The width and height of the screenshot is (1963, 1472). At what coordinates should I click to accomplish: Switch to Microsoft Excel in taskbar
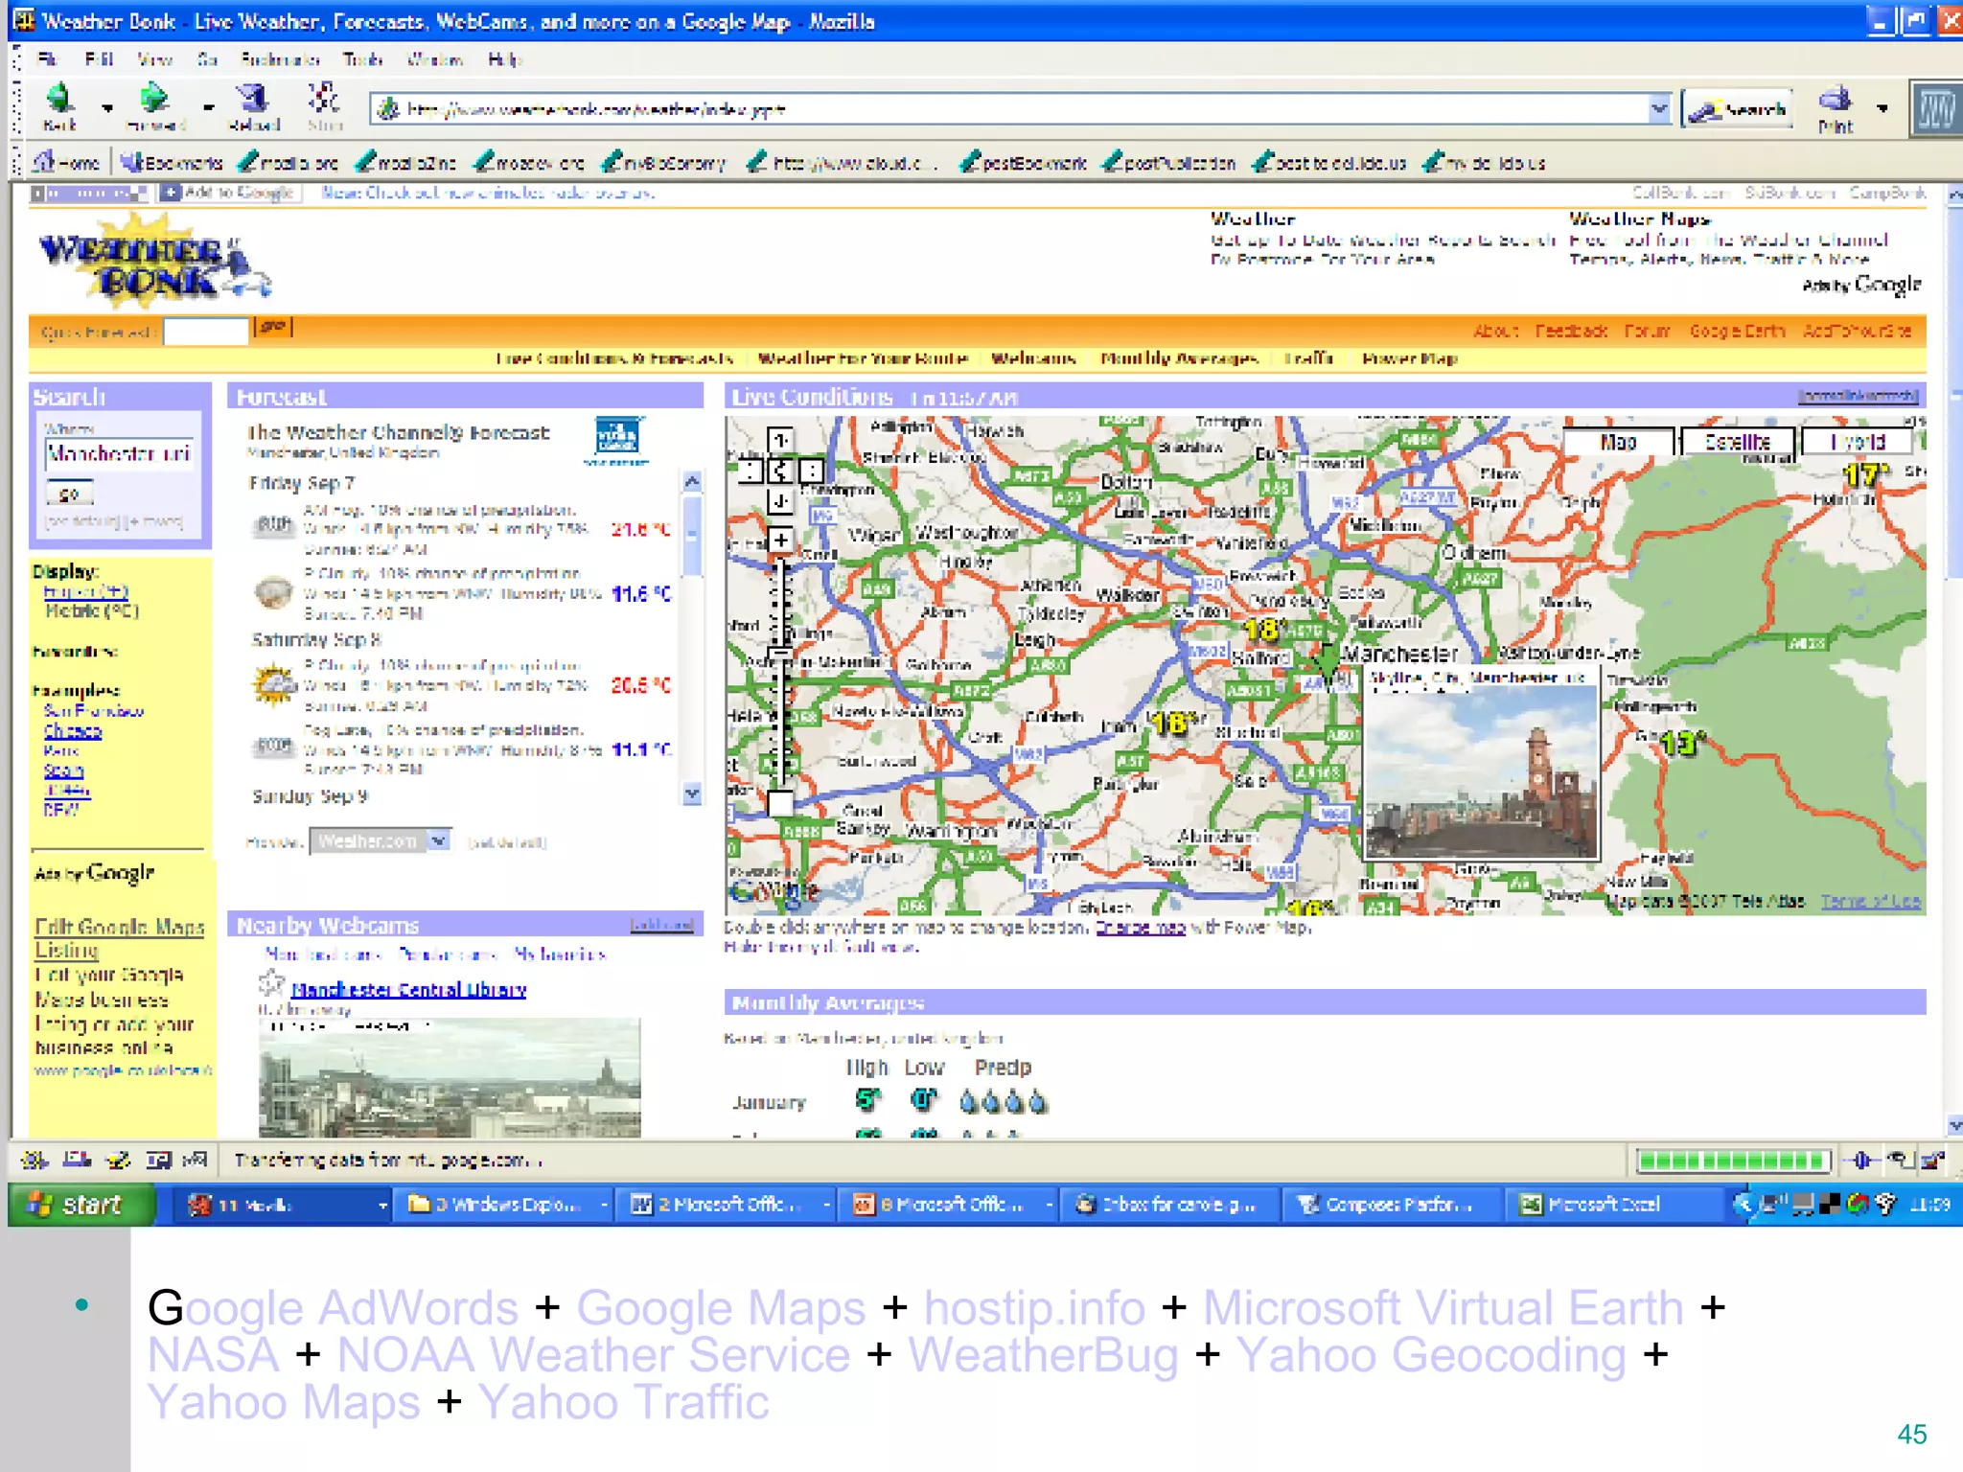pos(1613,1205)
